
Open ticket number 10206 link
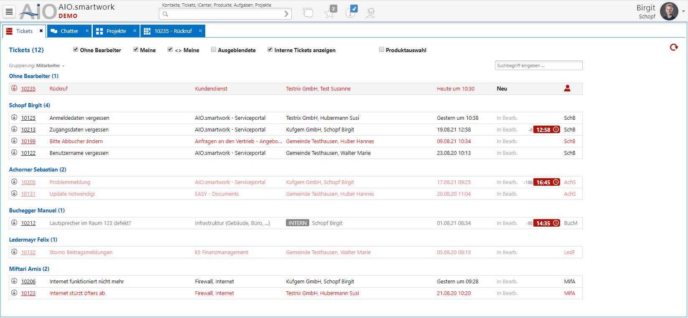point(28,282)
